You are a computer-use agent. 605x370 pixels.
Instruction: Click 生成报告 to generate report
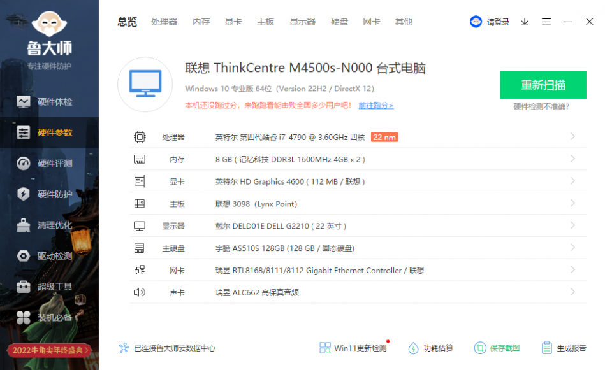[x=564, y=348]
